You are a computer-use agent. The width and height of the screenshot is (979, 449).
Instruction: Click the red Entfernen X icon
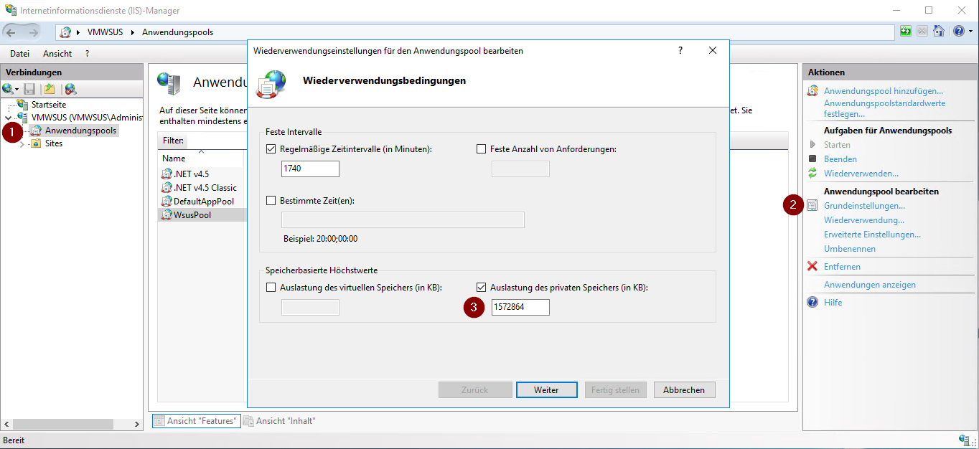point(812,267)
